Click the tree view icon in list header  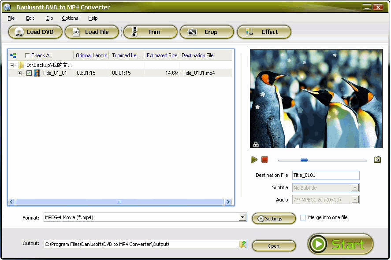click(x=13, y=55)
